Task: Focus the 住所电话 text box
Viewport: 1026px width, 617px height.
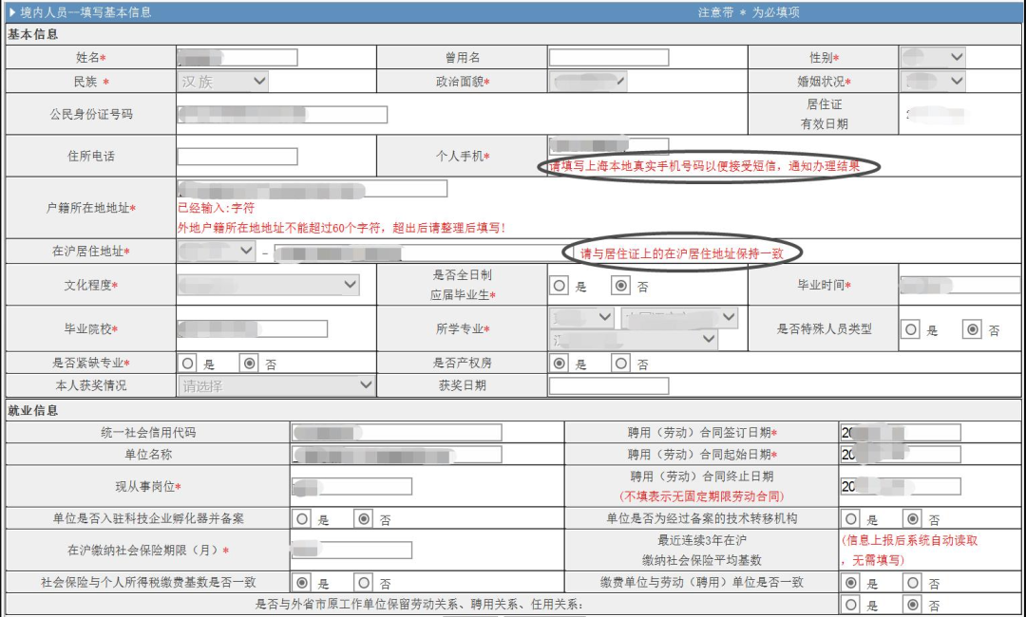Action: pos(237,157)
